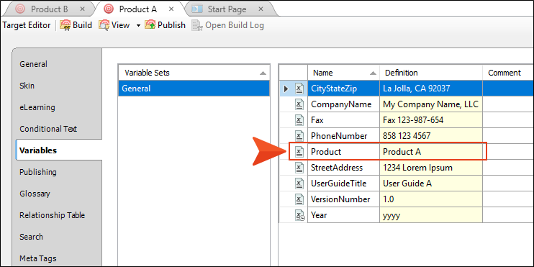Select the Product name cell
This screenshot has height=267, width=534.
[x=343, y=152]
